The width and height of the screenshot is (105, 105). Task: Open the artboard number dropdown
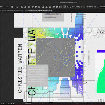tap(9, 103)
